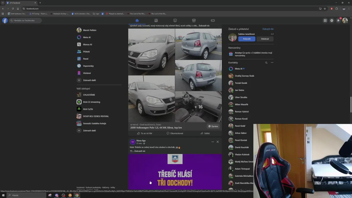Click the Chrome icon in the taskbar
This screenshot has height=198, width=352.
point(77,195)
